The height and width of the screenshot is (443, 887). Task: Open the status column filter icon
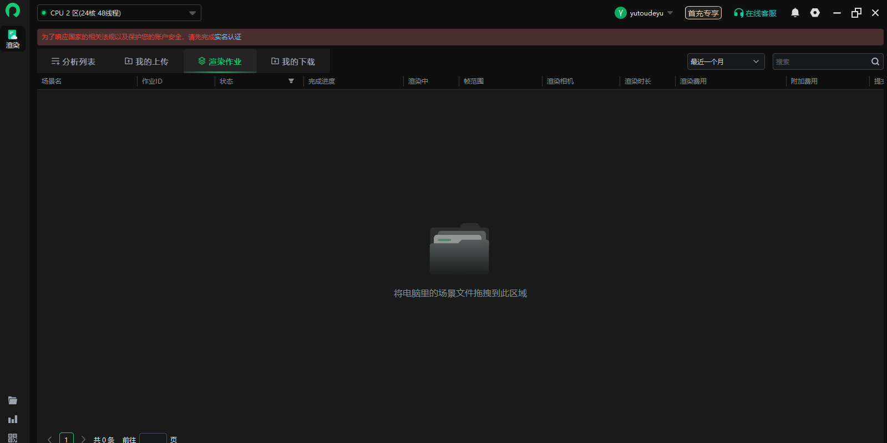pyautogui.click(x=291, y=81)
